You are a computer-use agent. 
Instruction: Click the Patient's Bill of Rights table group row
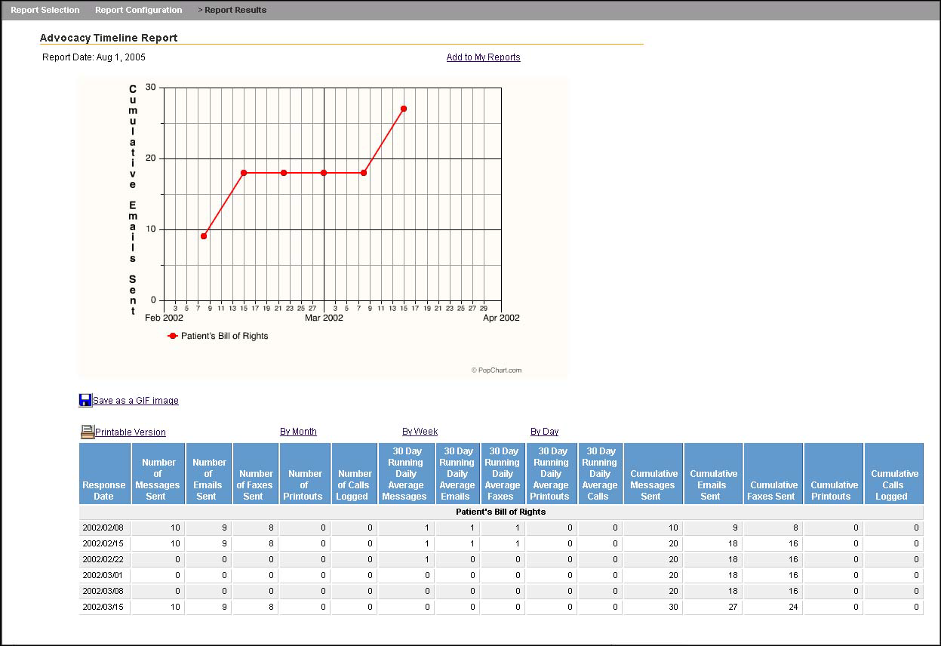pos(501,512)
